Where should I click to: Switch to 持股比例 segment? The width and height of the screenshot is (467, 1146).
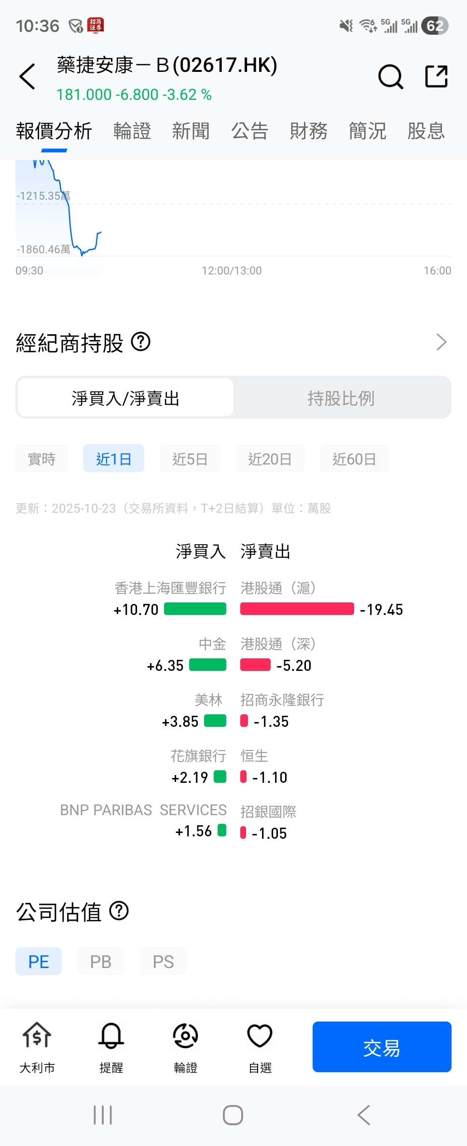[x=341, y=398]
